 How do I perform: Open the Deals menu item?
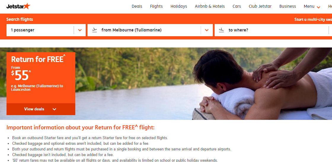[x=137, y=6]
